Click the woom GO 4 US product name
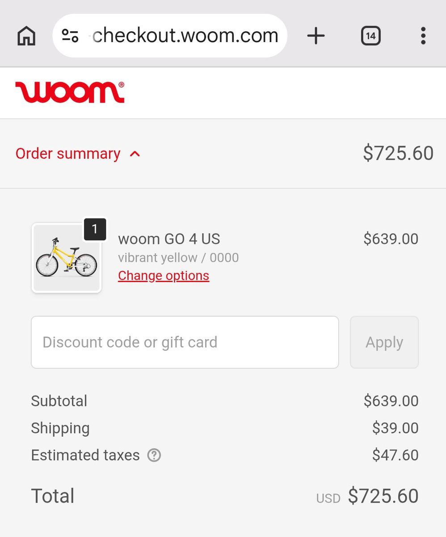The image size is (446, 537). [x=169, y=239]
